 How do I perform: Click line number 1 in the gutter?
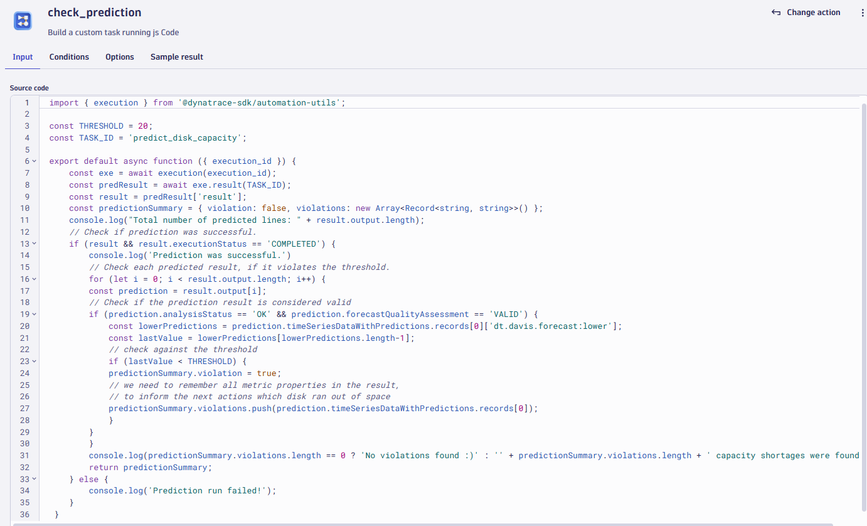26,103
